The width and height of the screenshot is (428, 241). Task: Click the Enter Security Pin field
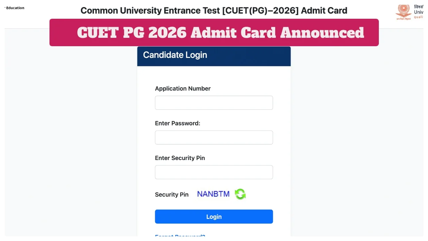point(214,172)
